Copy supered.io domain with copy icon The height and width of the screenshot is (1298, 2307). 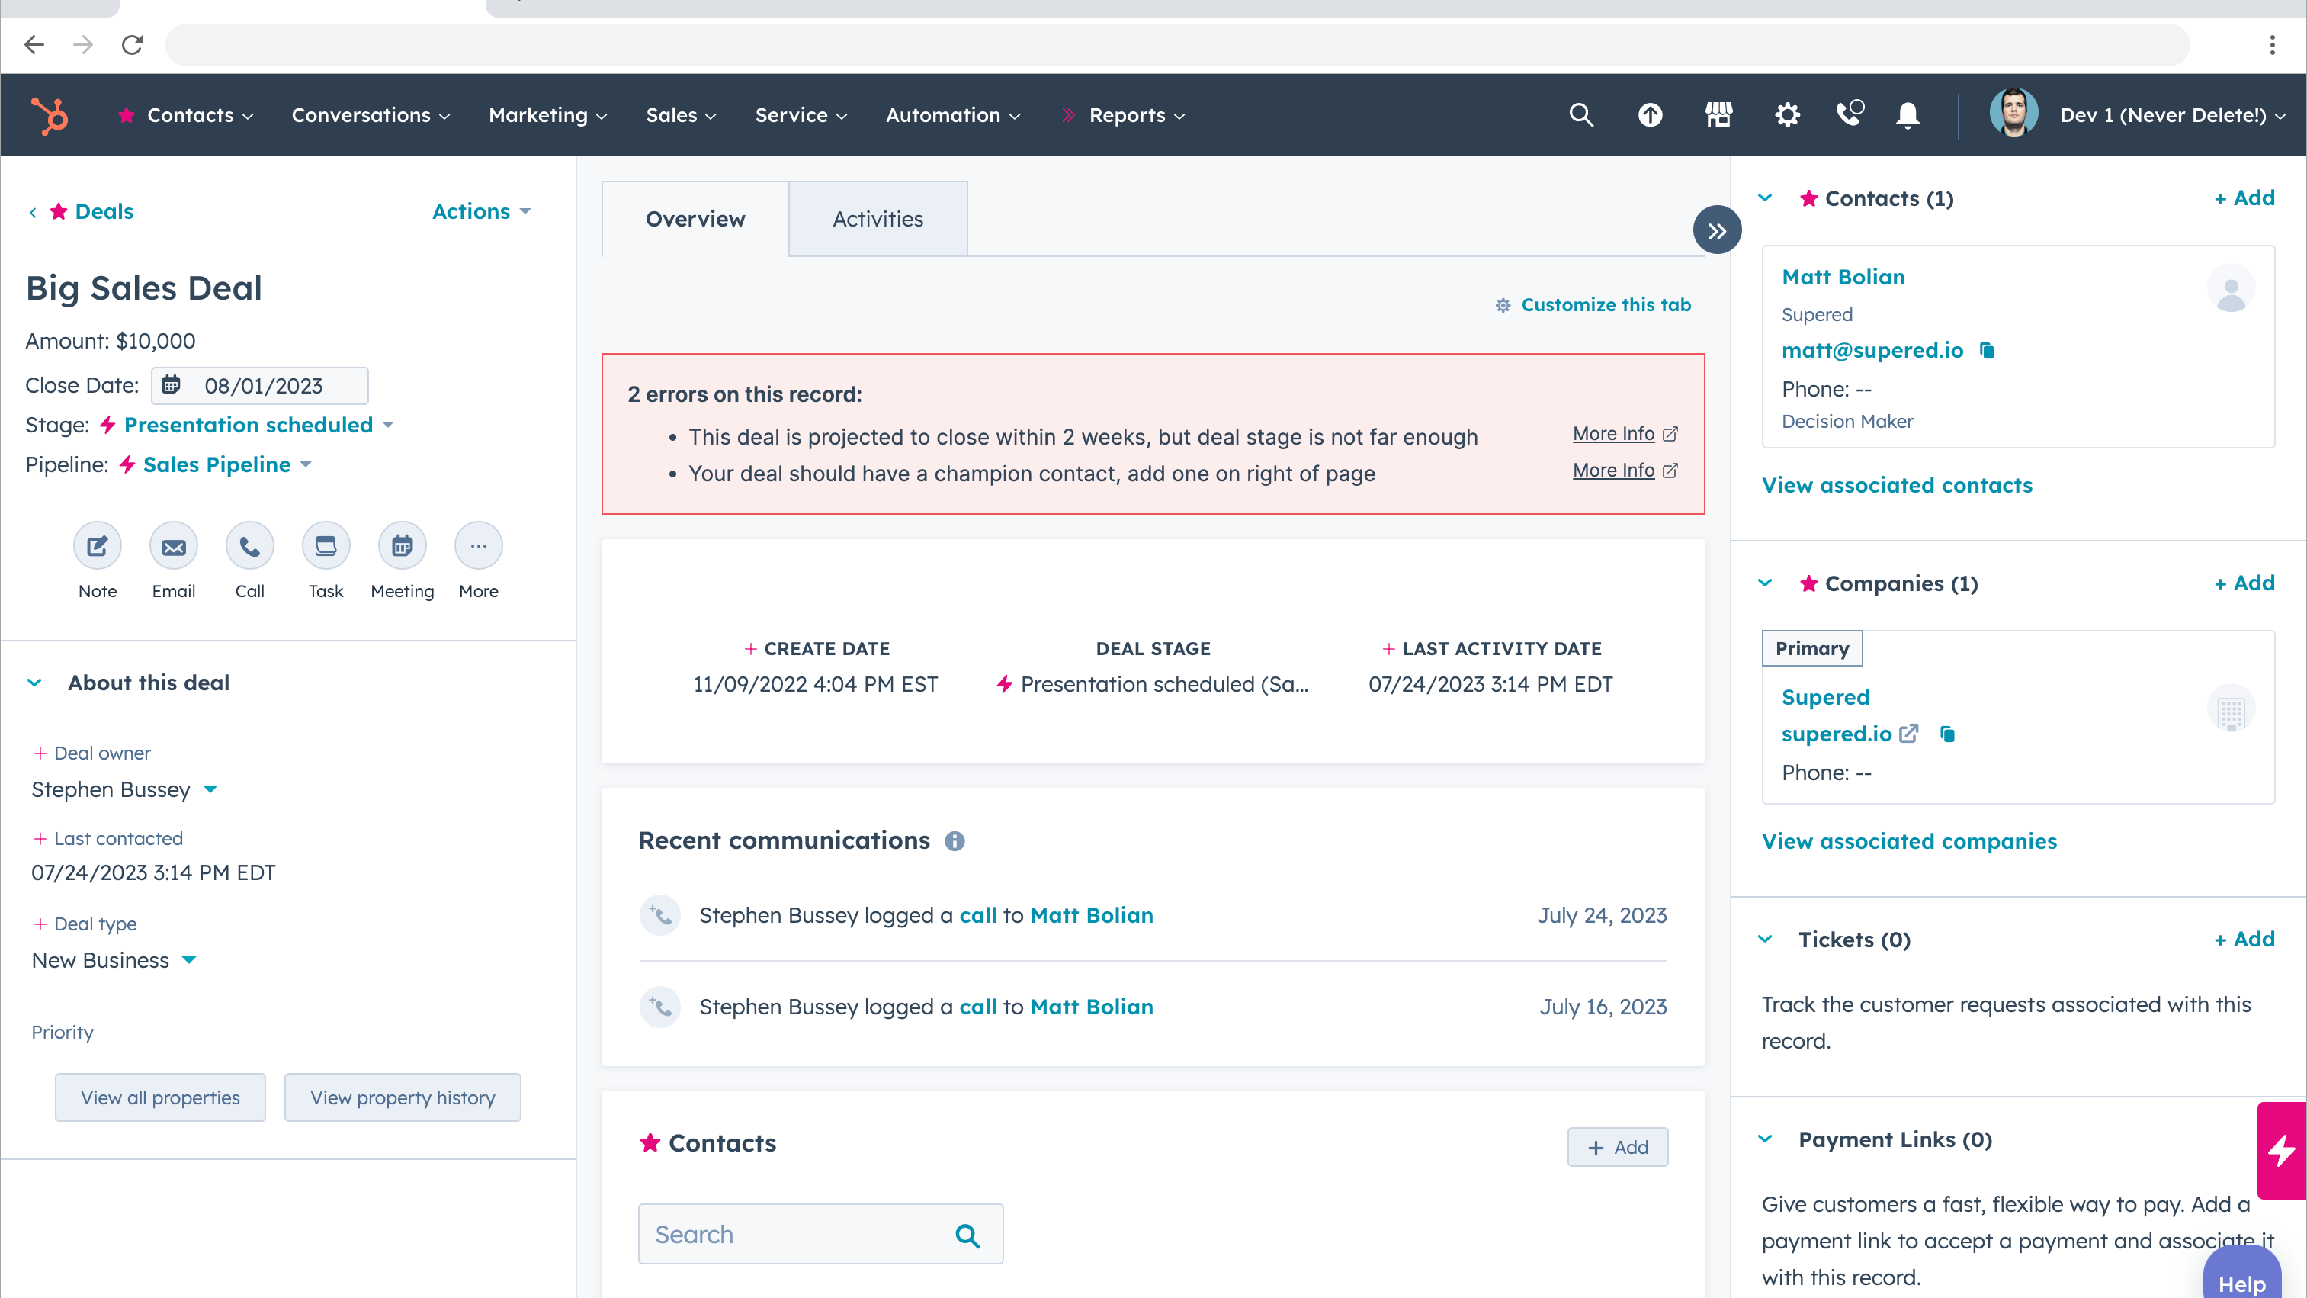pyautogui.click(x=1948, y=734)
